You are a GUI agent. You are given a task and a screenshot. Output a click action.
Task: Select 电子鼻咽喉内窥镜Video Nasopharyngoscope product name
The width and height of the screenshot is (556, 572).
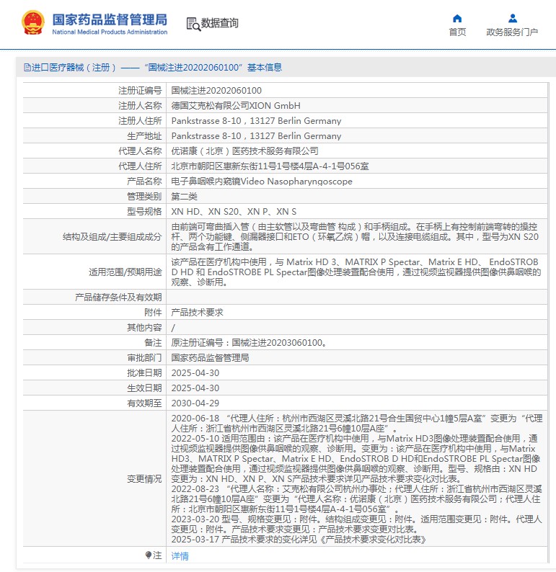pos(262,182)
